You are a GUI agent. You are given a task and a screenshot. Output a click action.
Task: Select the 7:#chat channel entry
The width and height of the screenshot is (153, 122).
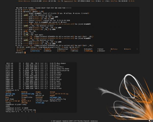(100, 49)
